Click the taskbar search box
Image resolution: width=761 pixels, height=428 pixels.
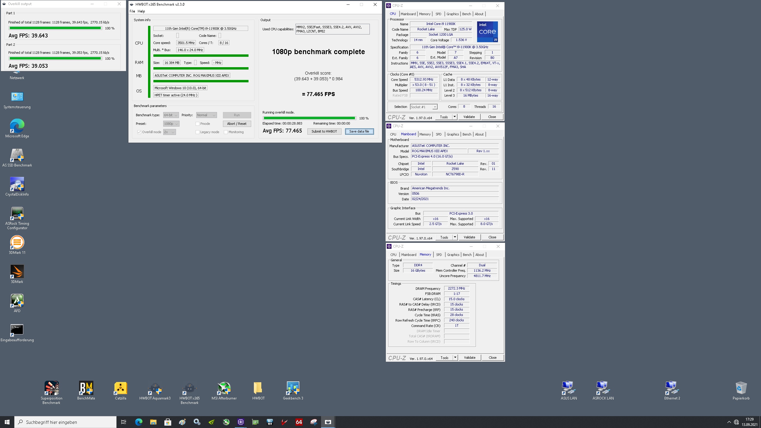coord(65,422)
